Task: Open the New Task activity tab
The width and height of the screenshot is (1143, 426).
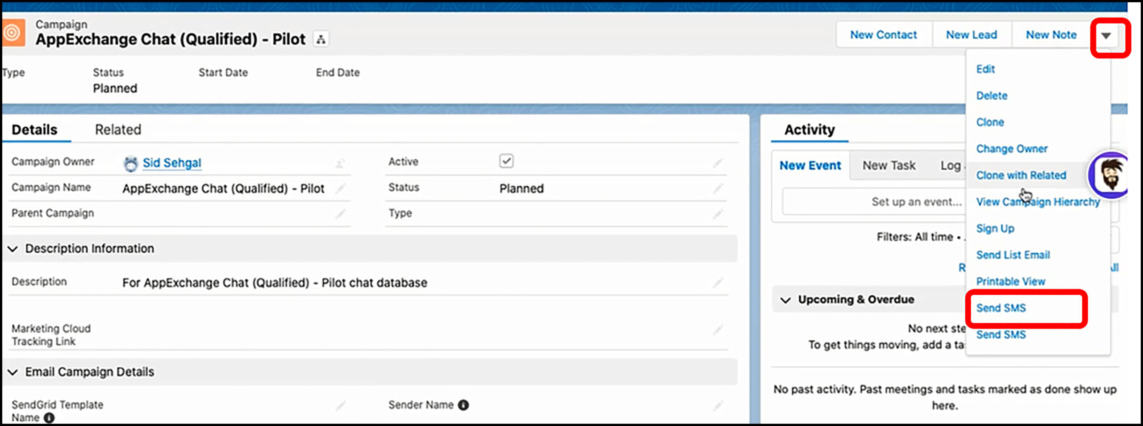Action: (x=889, y=166)
